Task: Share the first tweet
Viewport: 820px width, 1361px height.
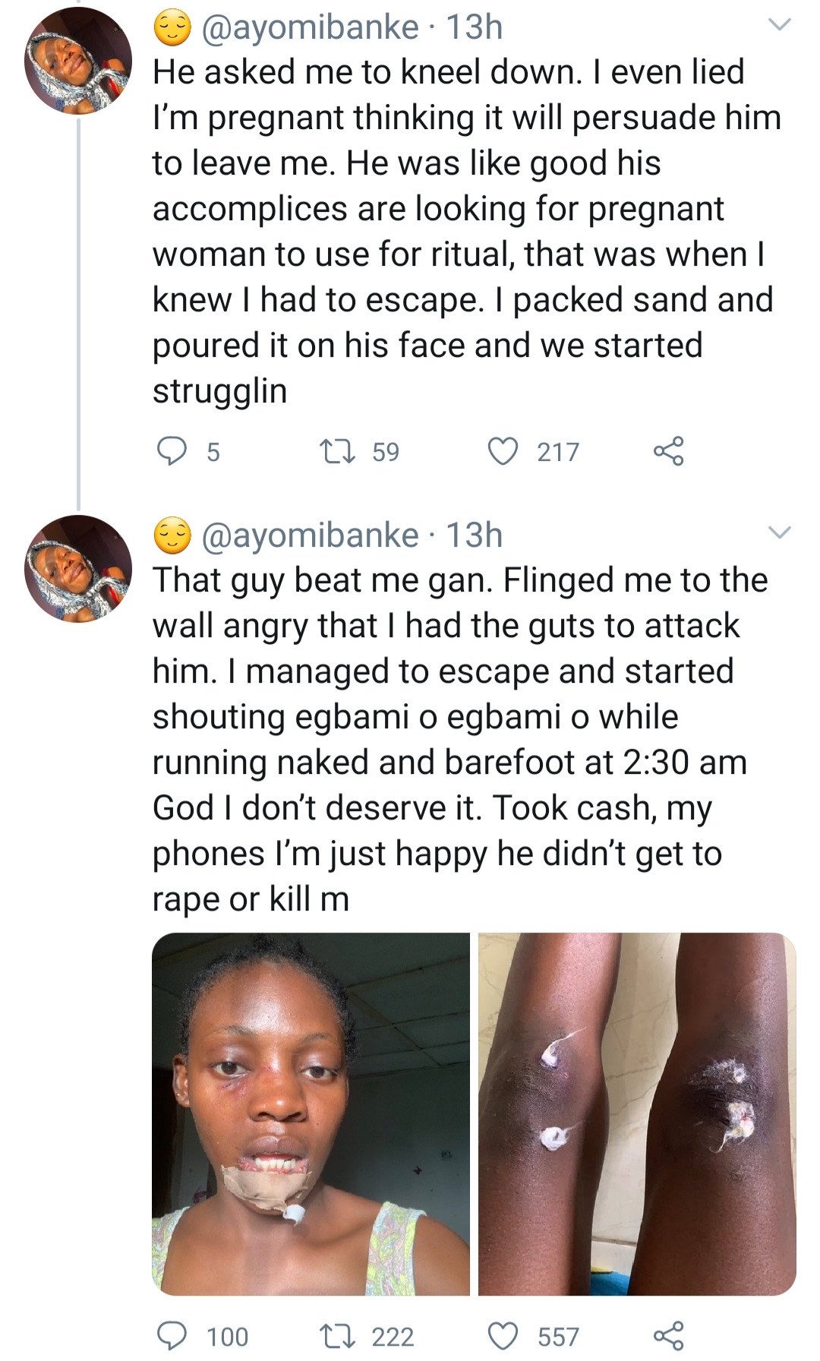Action: pyautogui.click(x=668, y=451)
